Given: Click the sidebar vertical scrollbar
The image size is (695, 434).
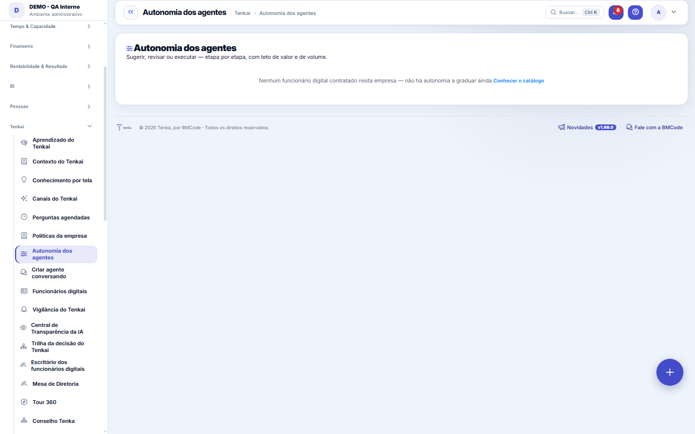Looking at the screenshot, I should [x=105, y=144].
